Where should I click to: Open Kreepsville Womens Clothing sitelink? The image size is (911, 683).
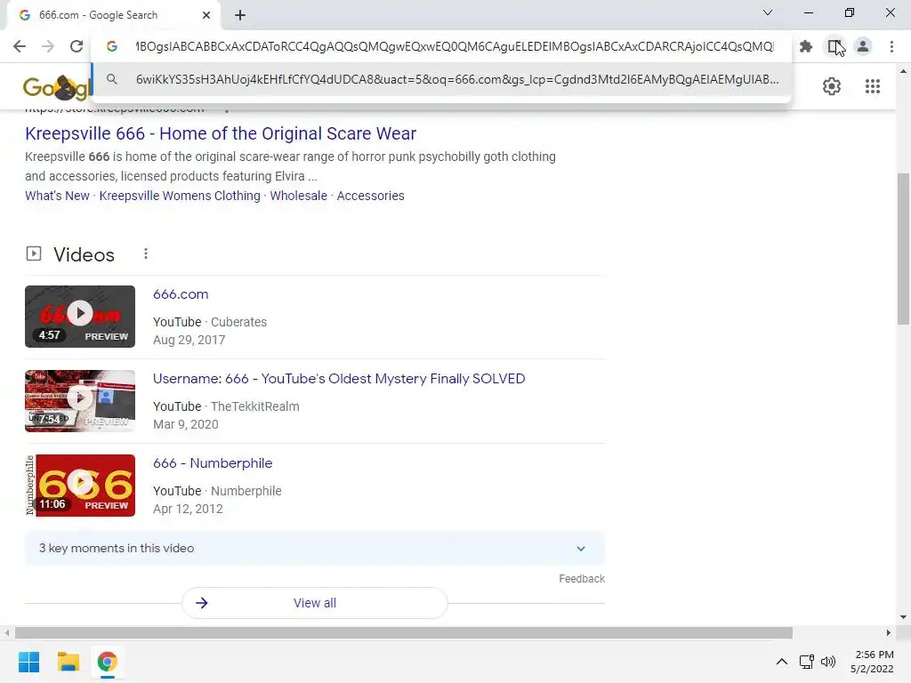(x=180, y=196)
